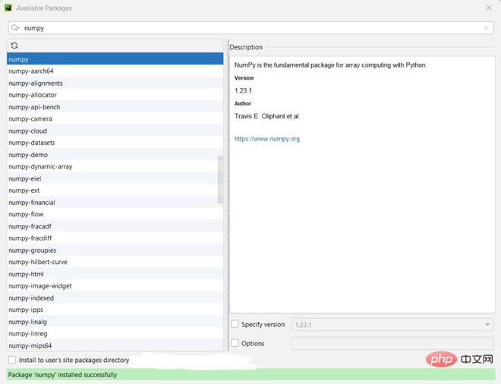Click the refresh package list icon

click(x=14, y=46)
